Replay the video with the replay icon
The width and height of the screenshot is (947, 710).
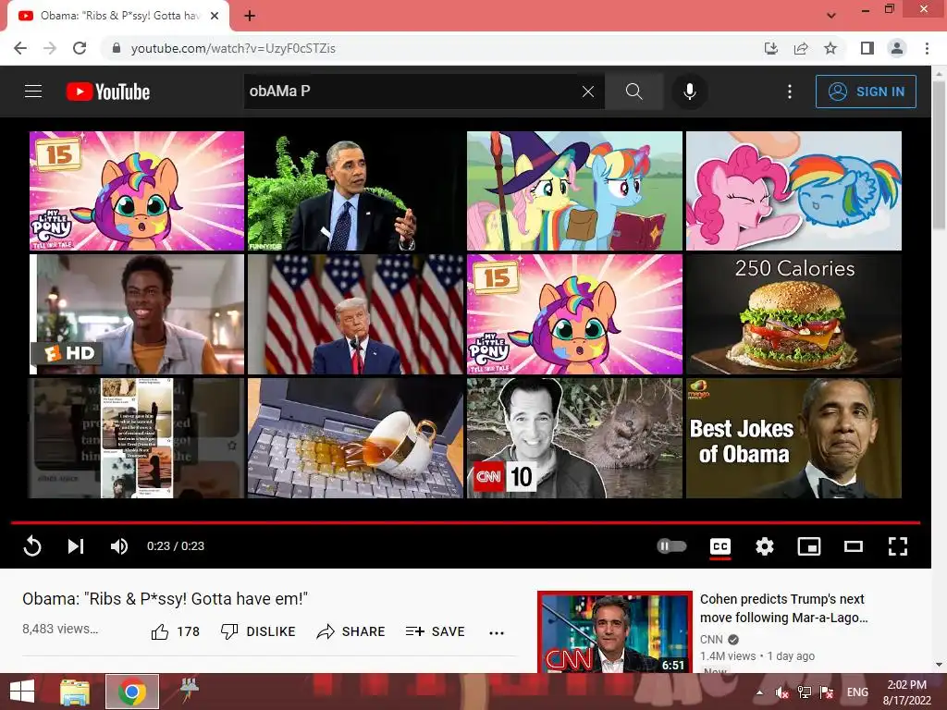tap(32, 546)
